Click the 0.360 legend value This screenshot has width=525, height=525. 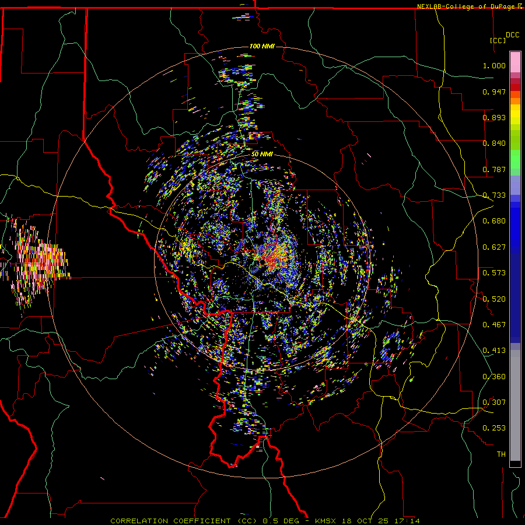coord(494,377)
